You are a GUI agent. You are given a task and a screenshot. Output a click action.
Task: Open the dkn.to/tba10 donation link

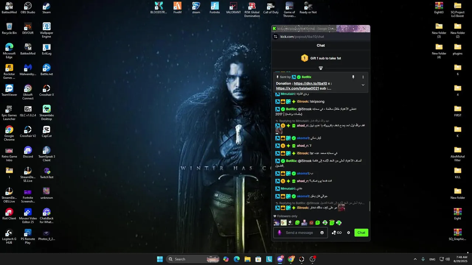(310, 84)
